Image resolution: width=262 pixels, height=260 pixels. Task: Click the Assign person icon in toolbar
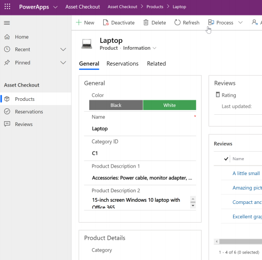255,22
